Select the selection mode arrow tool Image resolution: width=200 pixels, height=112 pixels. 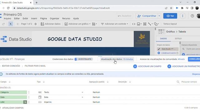11,24
